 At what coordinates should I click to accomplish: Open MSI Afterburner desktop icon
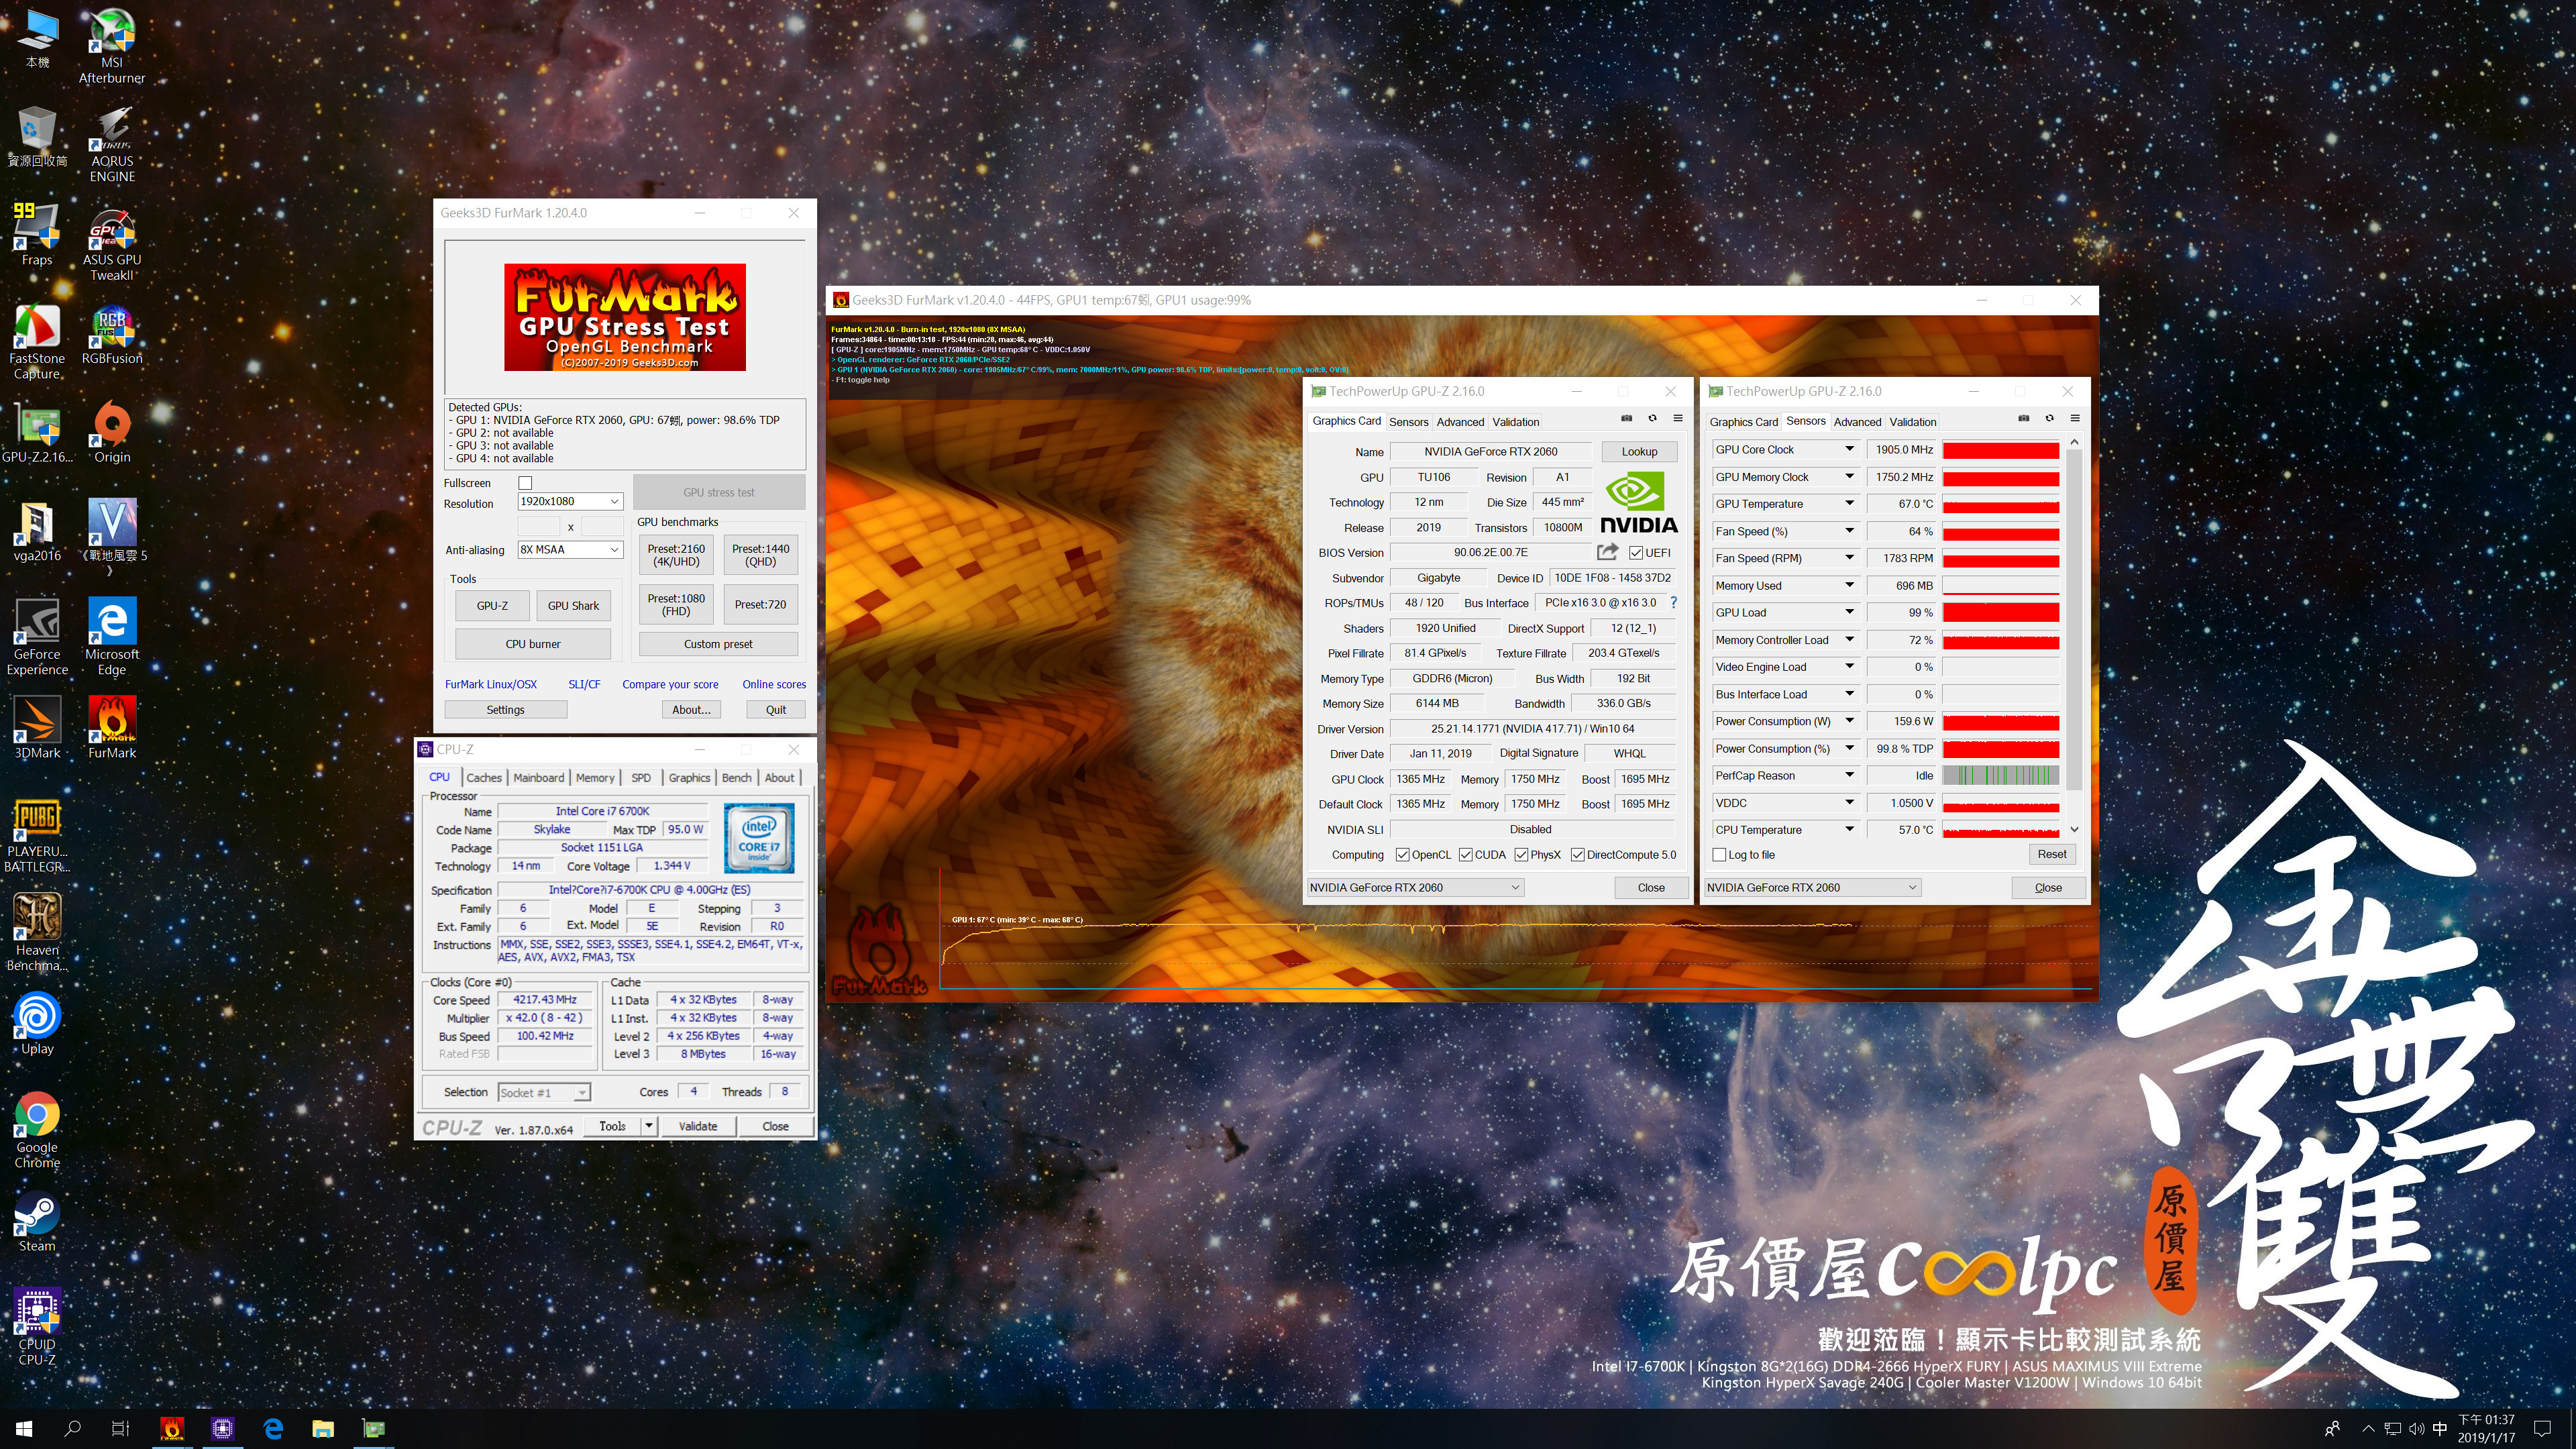pyautogui.click(x=112, y=46)
